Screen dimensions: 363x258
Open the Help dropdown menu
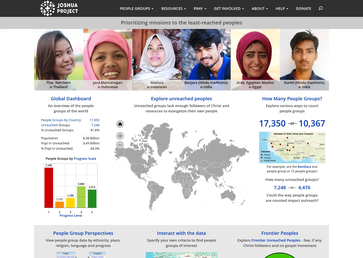pyautogui.click(x=282, y=9)
